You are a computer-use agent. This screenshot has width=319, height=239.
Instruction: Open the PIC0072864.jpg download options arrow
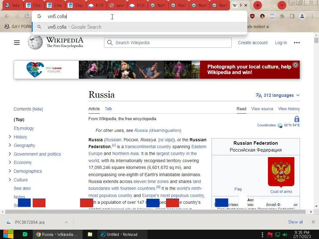66,222
